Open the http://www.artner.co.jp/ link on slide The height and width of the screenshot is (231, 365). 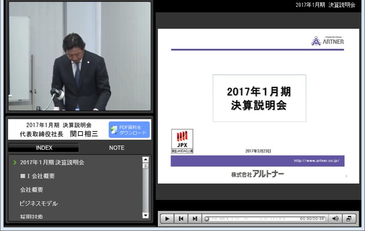tap(316, 161)
